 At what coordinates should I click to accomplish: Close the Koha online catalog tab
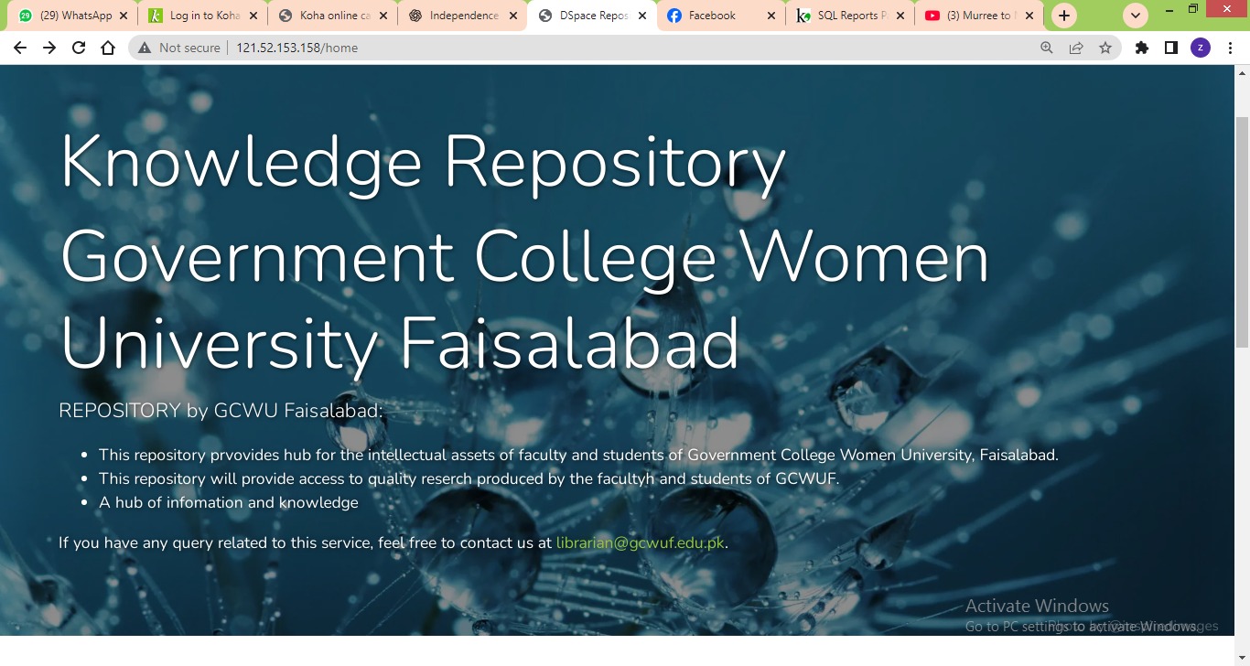click(383, 16)
